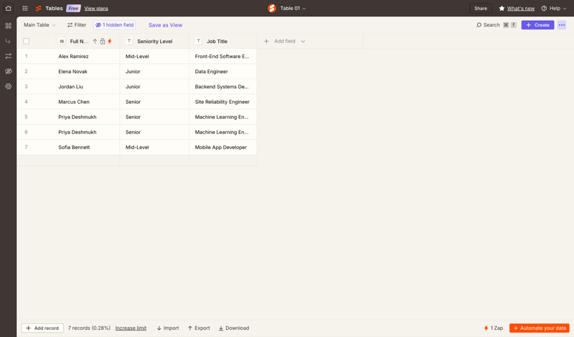This screenshot has width=574, height=337.
Task: Open the three-dot more options button
Action: coord(562,25)
